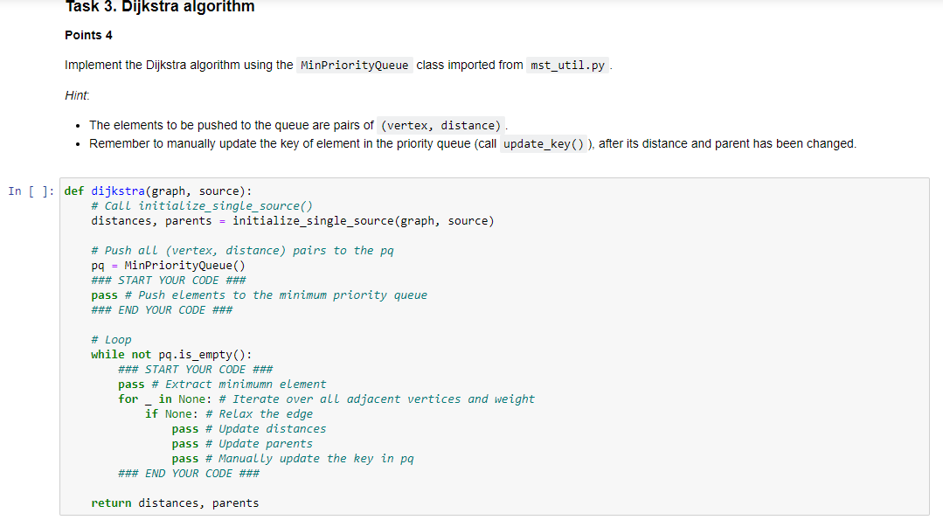
Task: Click the 'pass # Push elements to the minimum priority queue' line
Action: point(260,295)
